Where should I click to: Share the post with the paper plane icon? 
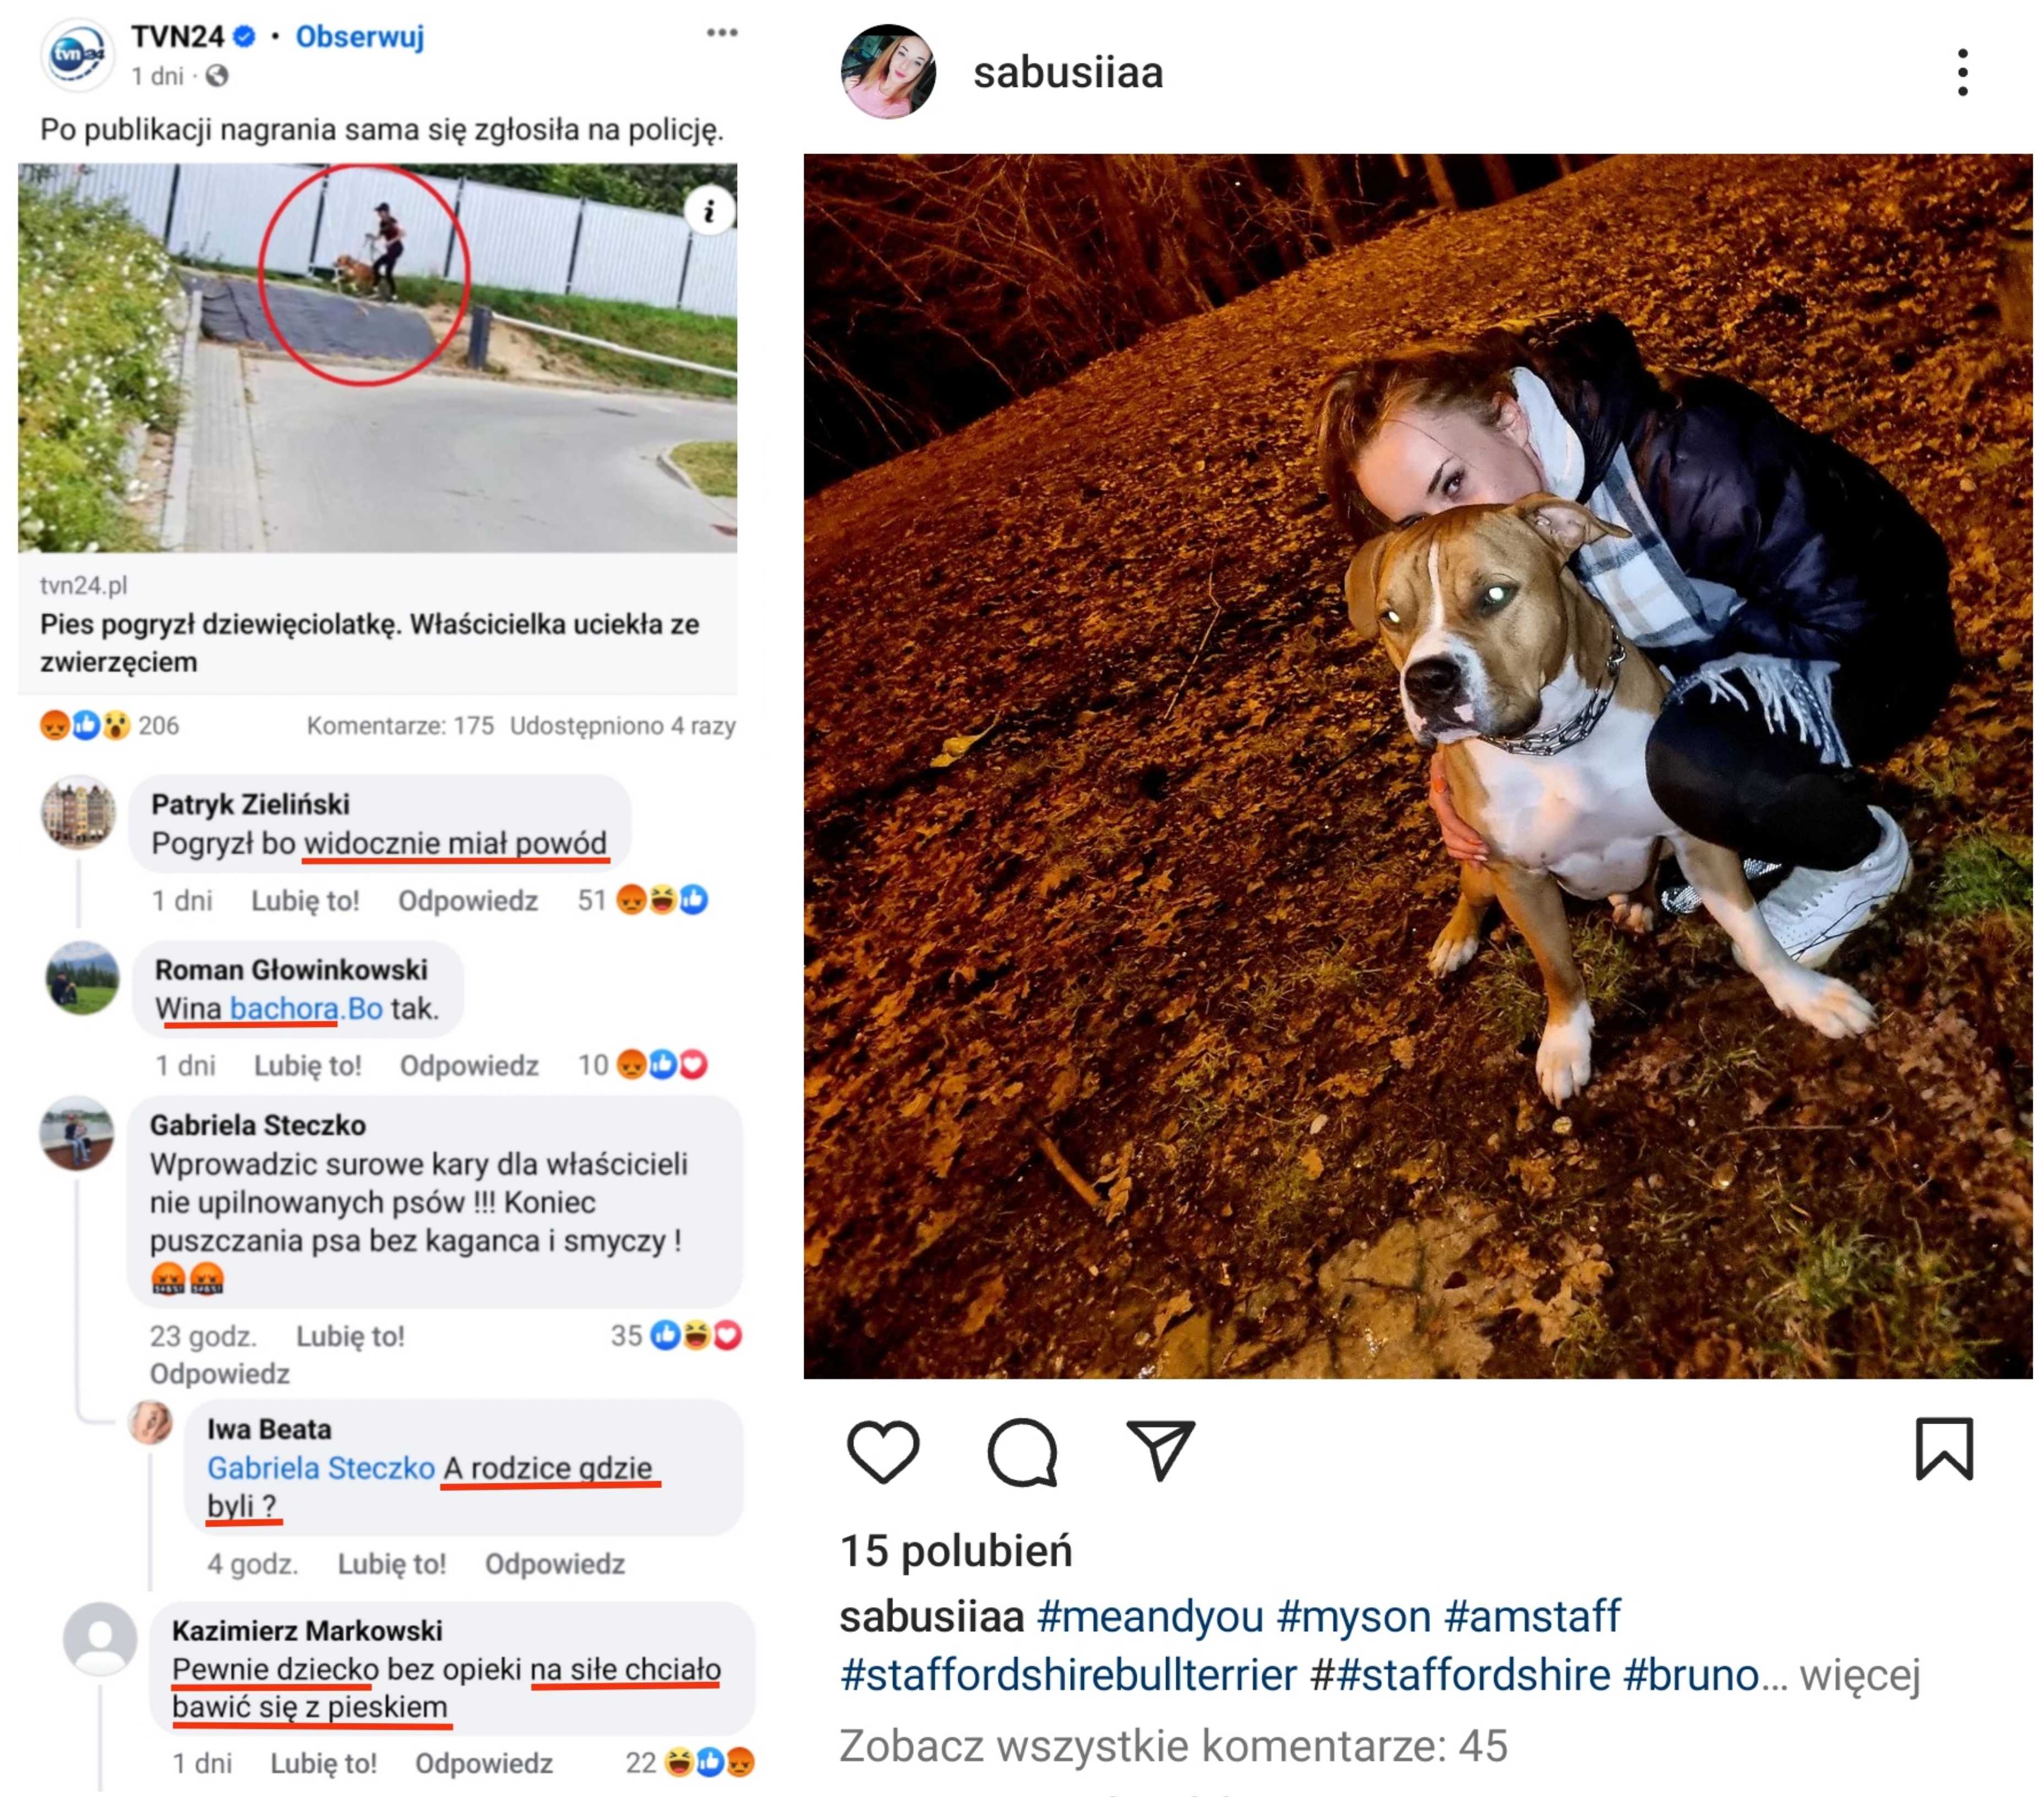click(x=1160, y=1448)
